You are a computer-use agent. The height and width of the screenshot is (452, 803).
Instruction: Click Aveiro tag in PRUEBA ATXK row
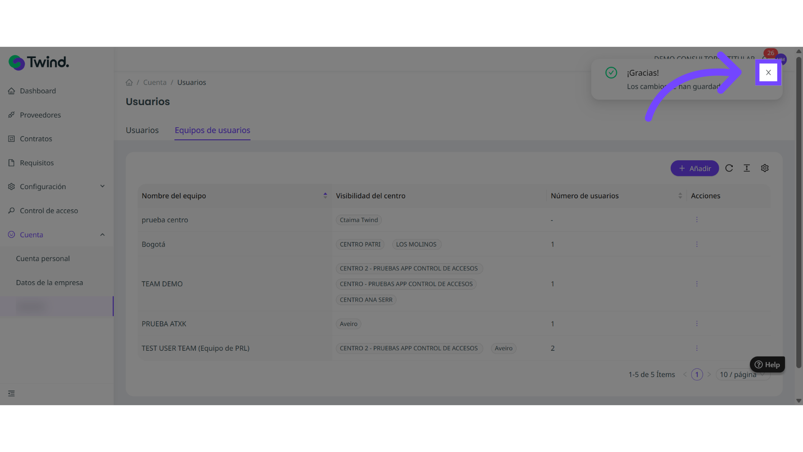pos(348,324)
